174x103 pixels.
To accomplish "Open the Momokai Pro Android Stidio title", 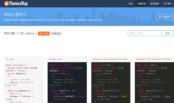I will click(154, 59).
